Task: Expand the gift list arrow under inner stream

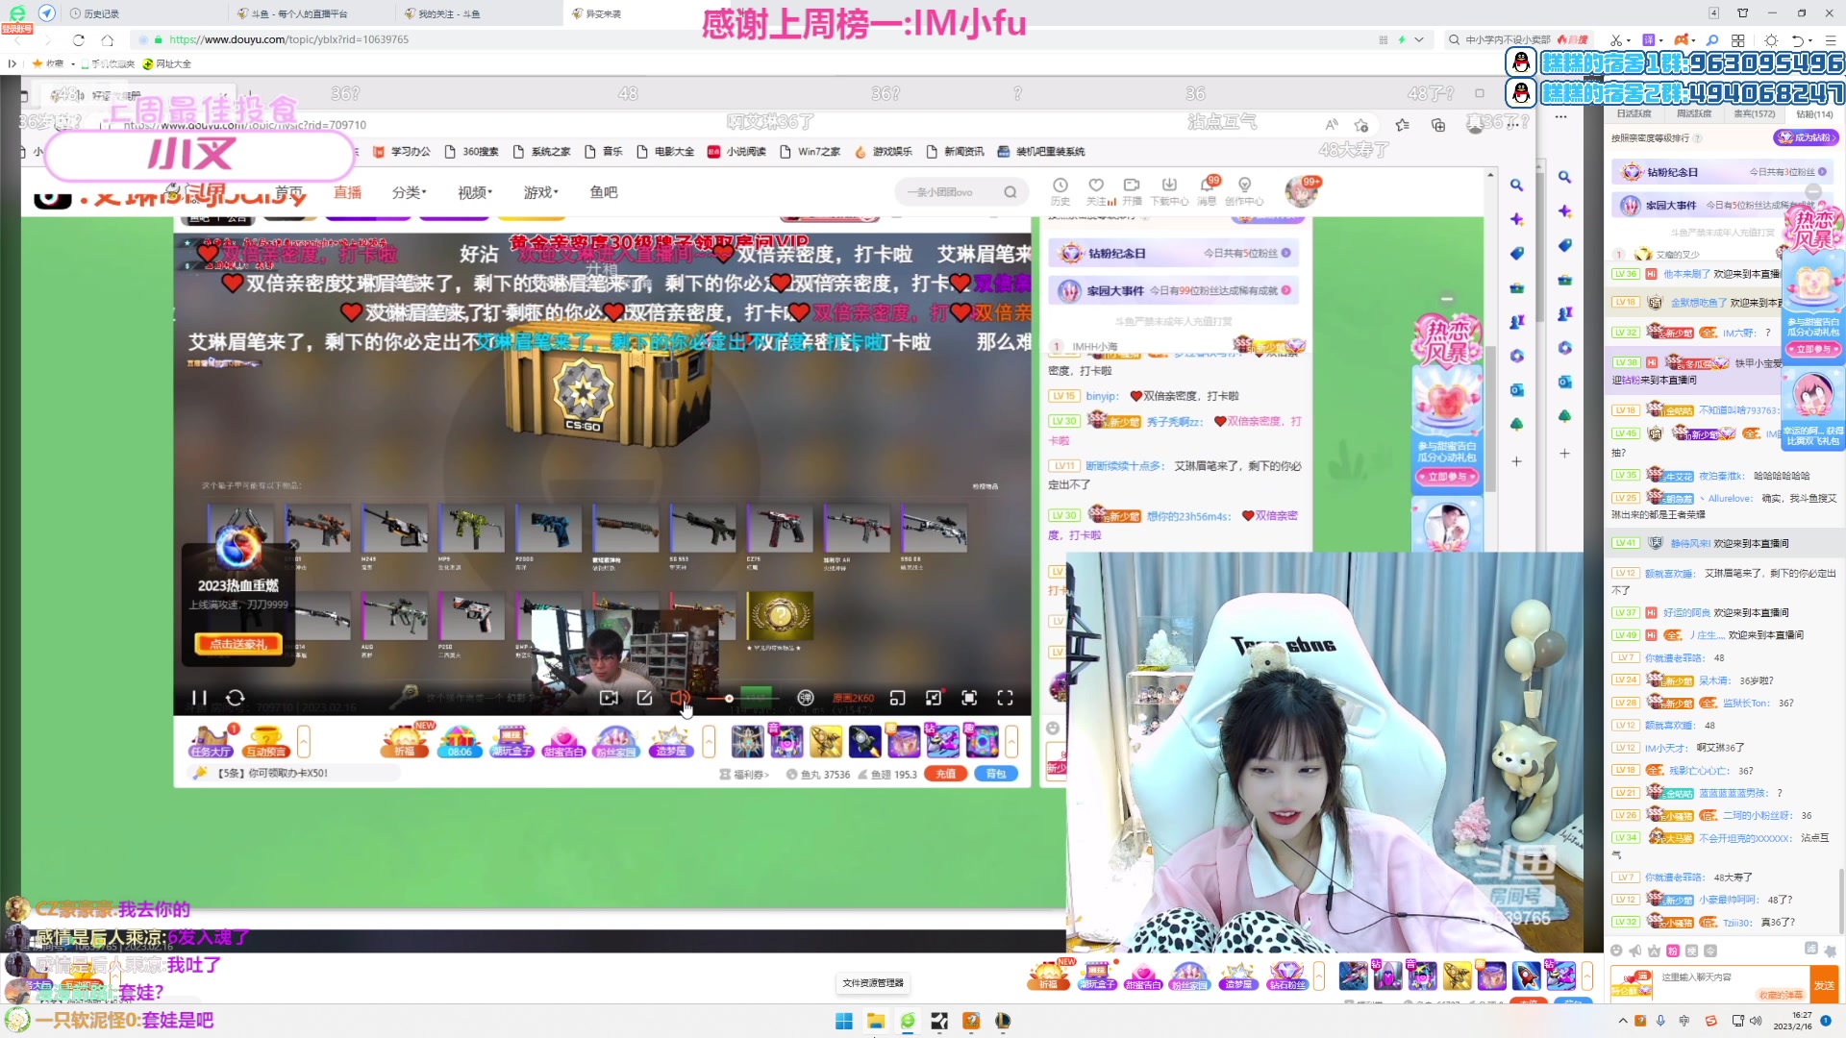Action: coord(1011,741)
